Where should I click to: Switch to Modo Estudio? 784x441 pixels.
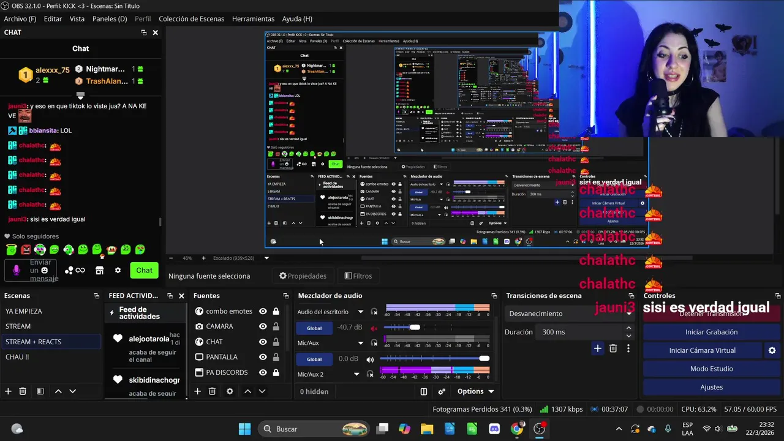point(711,369)
